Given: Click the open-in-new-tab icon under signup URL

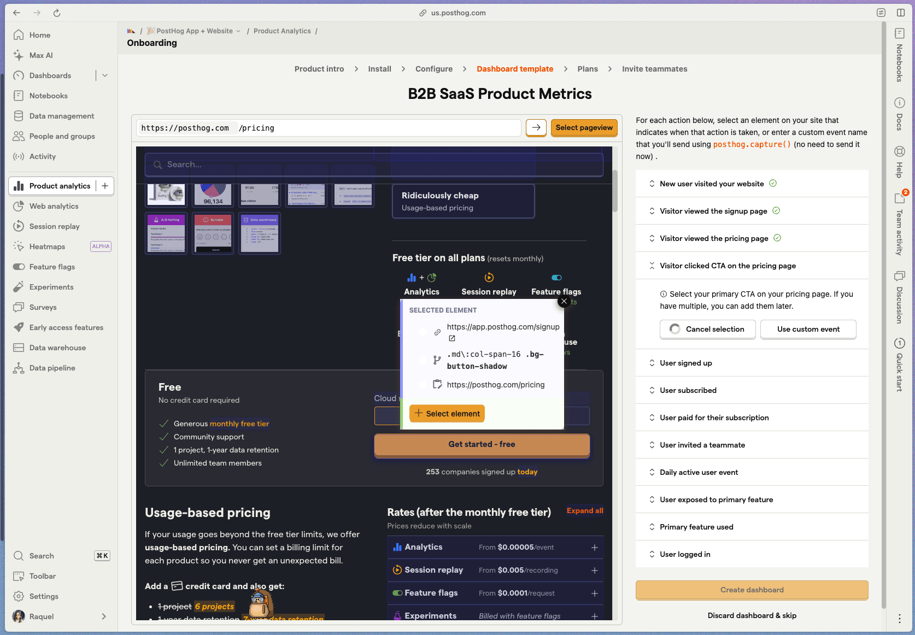Looking at the screenshot, I should (452, 338).
